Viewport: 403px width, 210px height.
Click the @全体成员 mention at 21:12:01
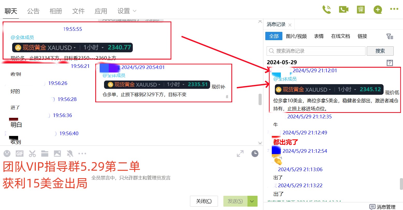(285, 79)
